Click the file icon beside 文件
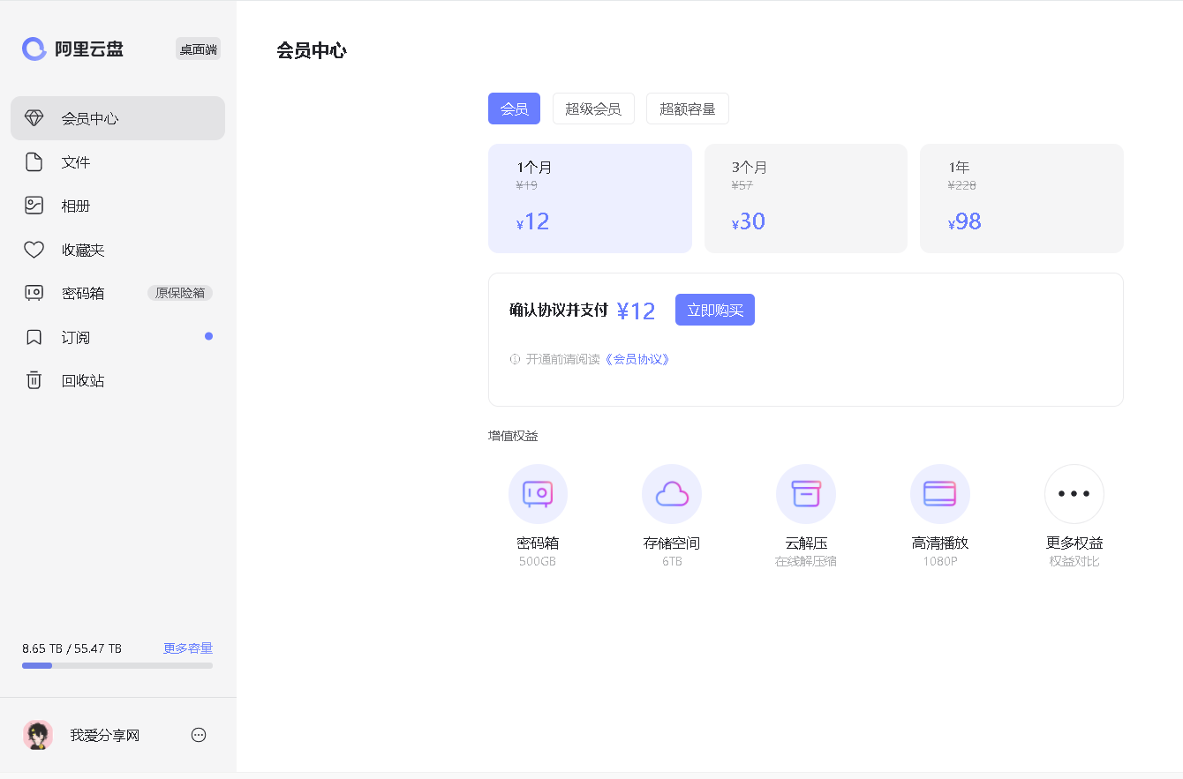Screen dimensions: 1183x779 (x=34, y=162)
